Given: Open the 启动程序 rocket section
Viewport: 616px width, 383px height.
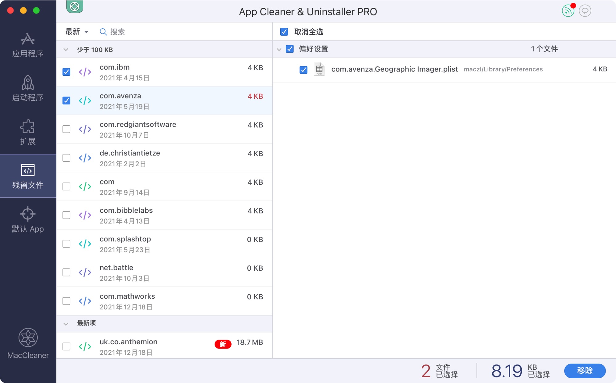Looking at the screenshot, I should tap(28, 88).
